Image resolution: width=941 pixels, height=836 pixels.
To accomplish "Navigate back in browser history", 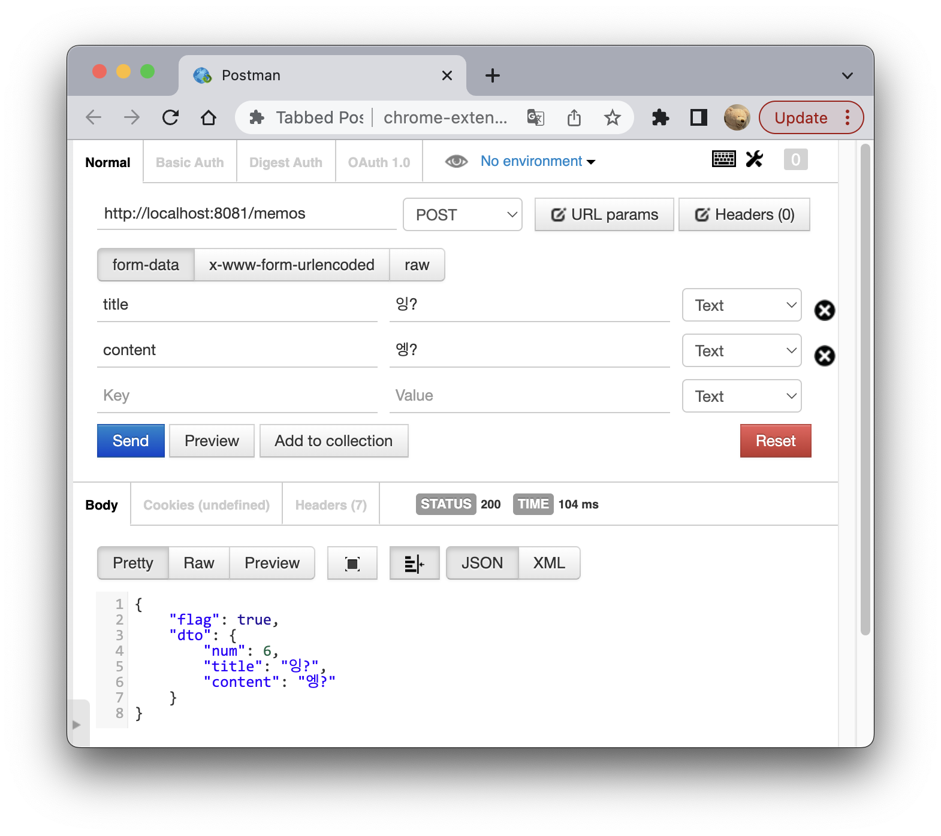I will [x=94, y=117].
